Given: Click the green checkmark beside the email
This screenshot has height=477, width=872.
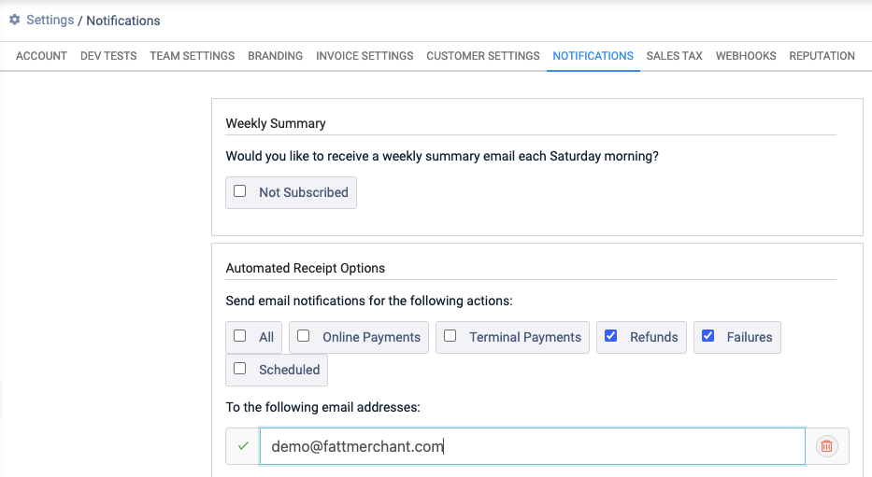Looking at the screenshot, I should 243,446.
